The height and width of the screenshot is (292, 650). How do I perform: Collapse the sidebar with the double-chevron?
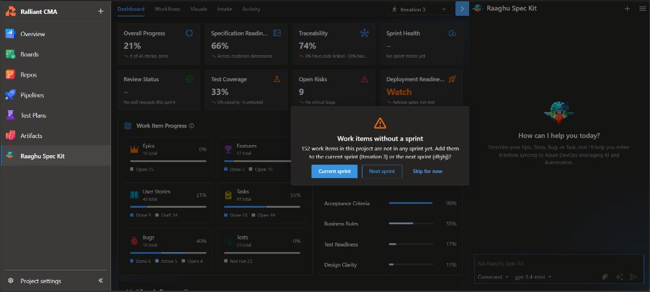[x=100, y=281]
